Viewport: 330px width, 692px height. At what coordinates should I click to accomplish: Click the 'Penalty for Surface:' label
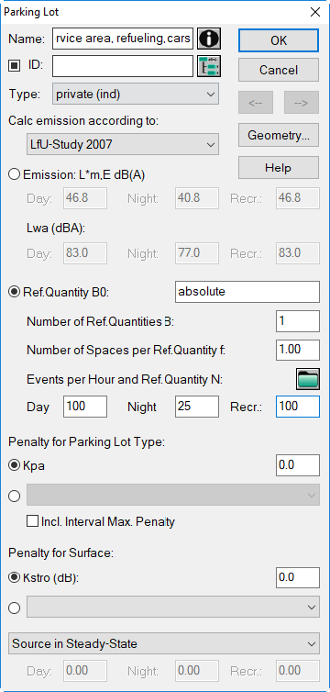point(60,552)
